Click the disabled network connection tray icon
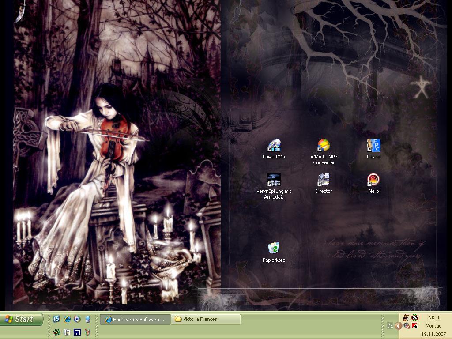 pos(407,326)
